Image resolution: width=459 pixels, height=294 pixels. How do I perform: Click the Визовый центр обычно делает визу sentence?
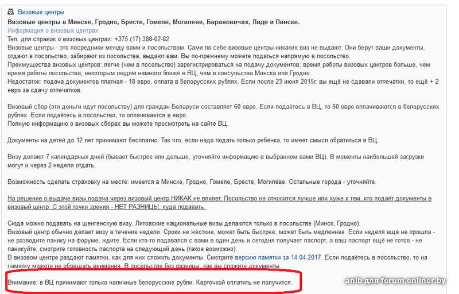coord(221,241)
